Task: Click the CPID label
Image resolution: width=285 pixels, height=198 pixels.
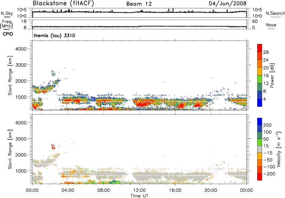Action: point(8,34)
